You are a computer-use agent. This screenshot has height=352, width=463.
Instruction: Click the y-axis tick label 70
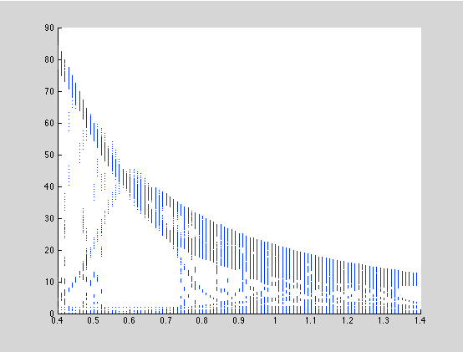point(49,91)
